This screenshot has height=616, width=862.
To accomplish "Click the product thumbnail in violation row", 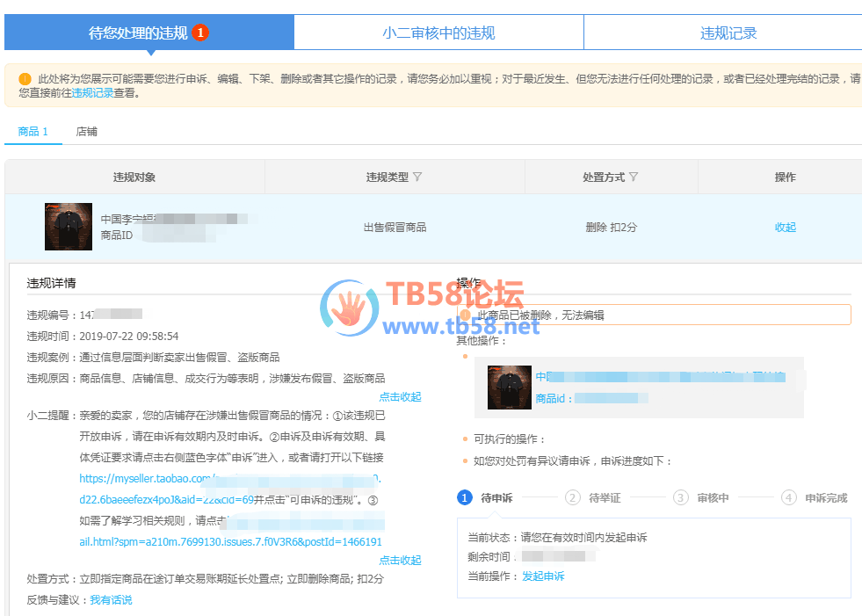I will click(69, 227).
